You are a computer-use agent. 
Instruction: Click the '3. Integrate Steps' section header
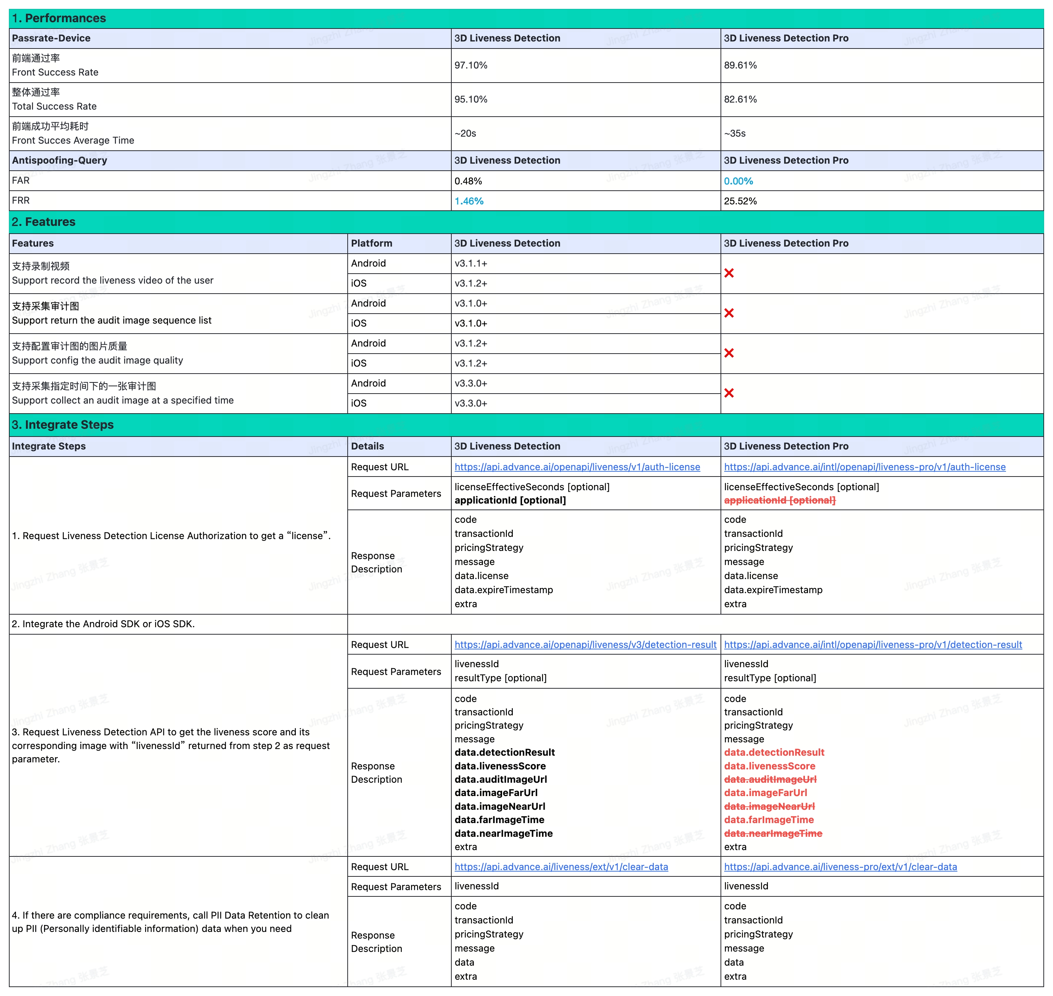[63, 425]
